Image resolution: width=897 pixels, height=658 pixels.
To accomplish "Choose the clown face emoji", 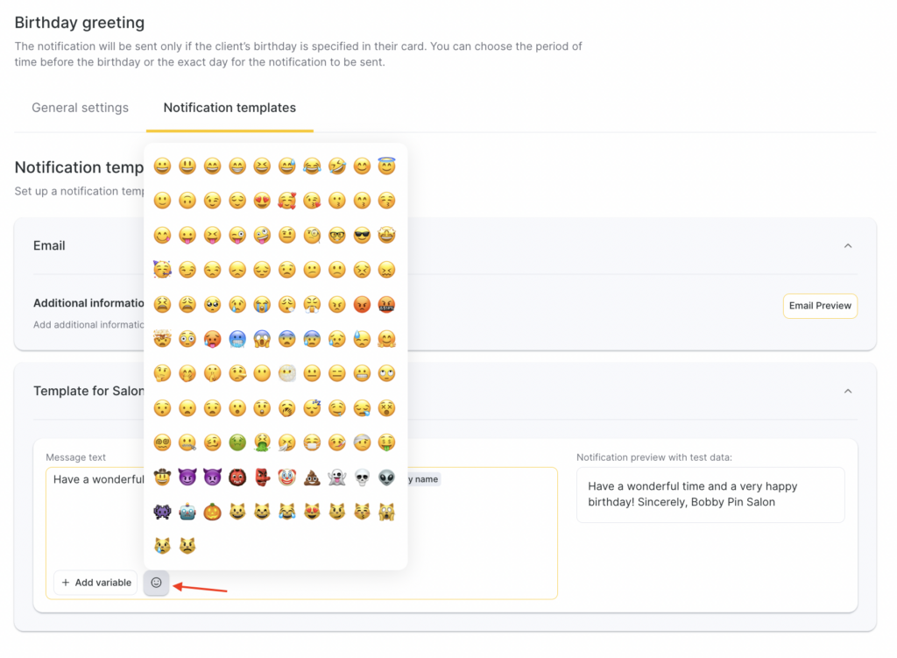I will coord(286,478).
